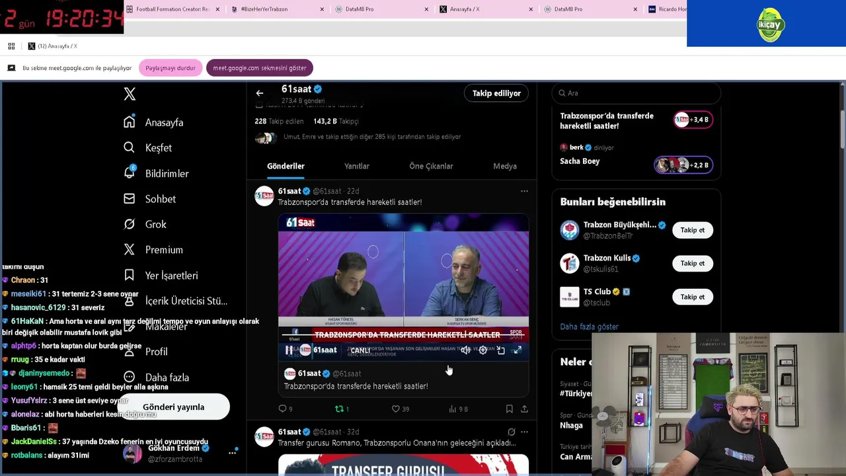Open the more options on the Romano post

524,432
